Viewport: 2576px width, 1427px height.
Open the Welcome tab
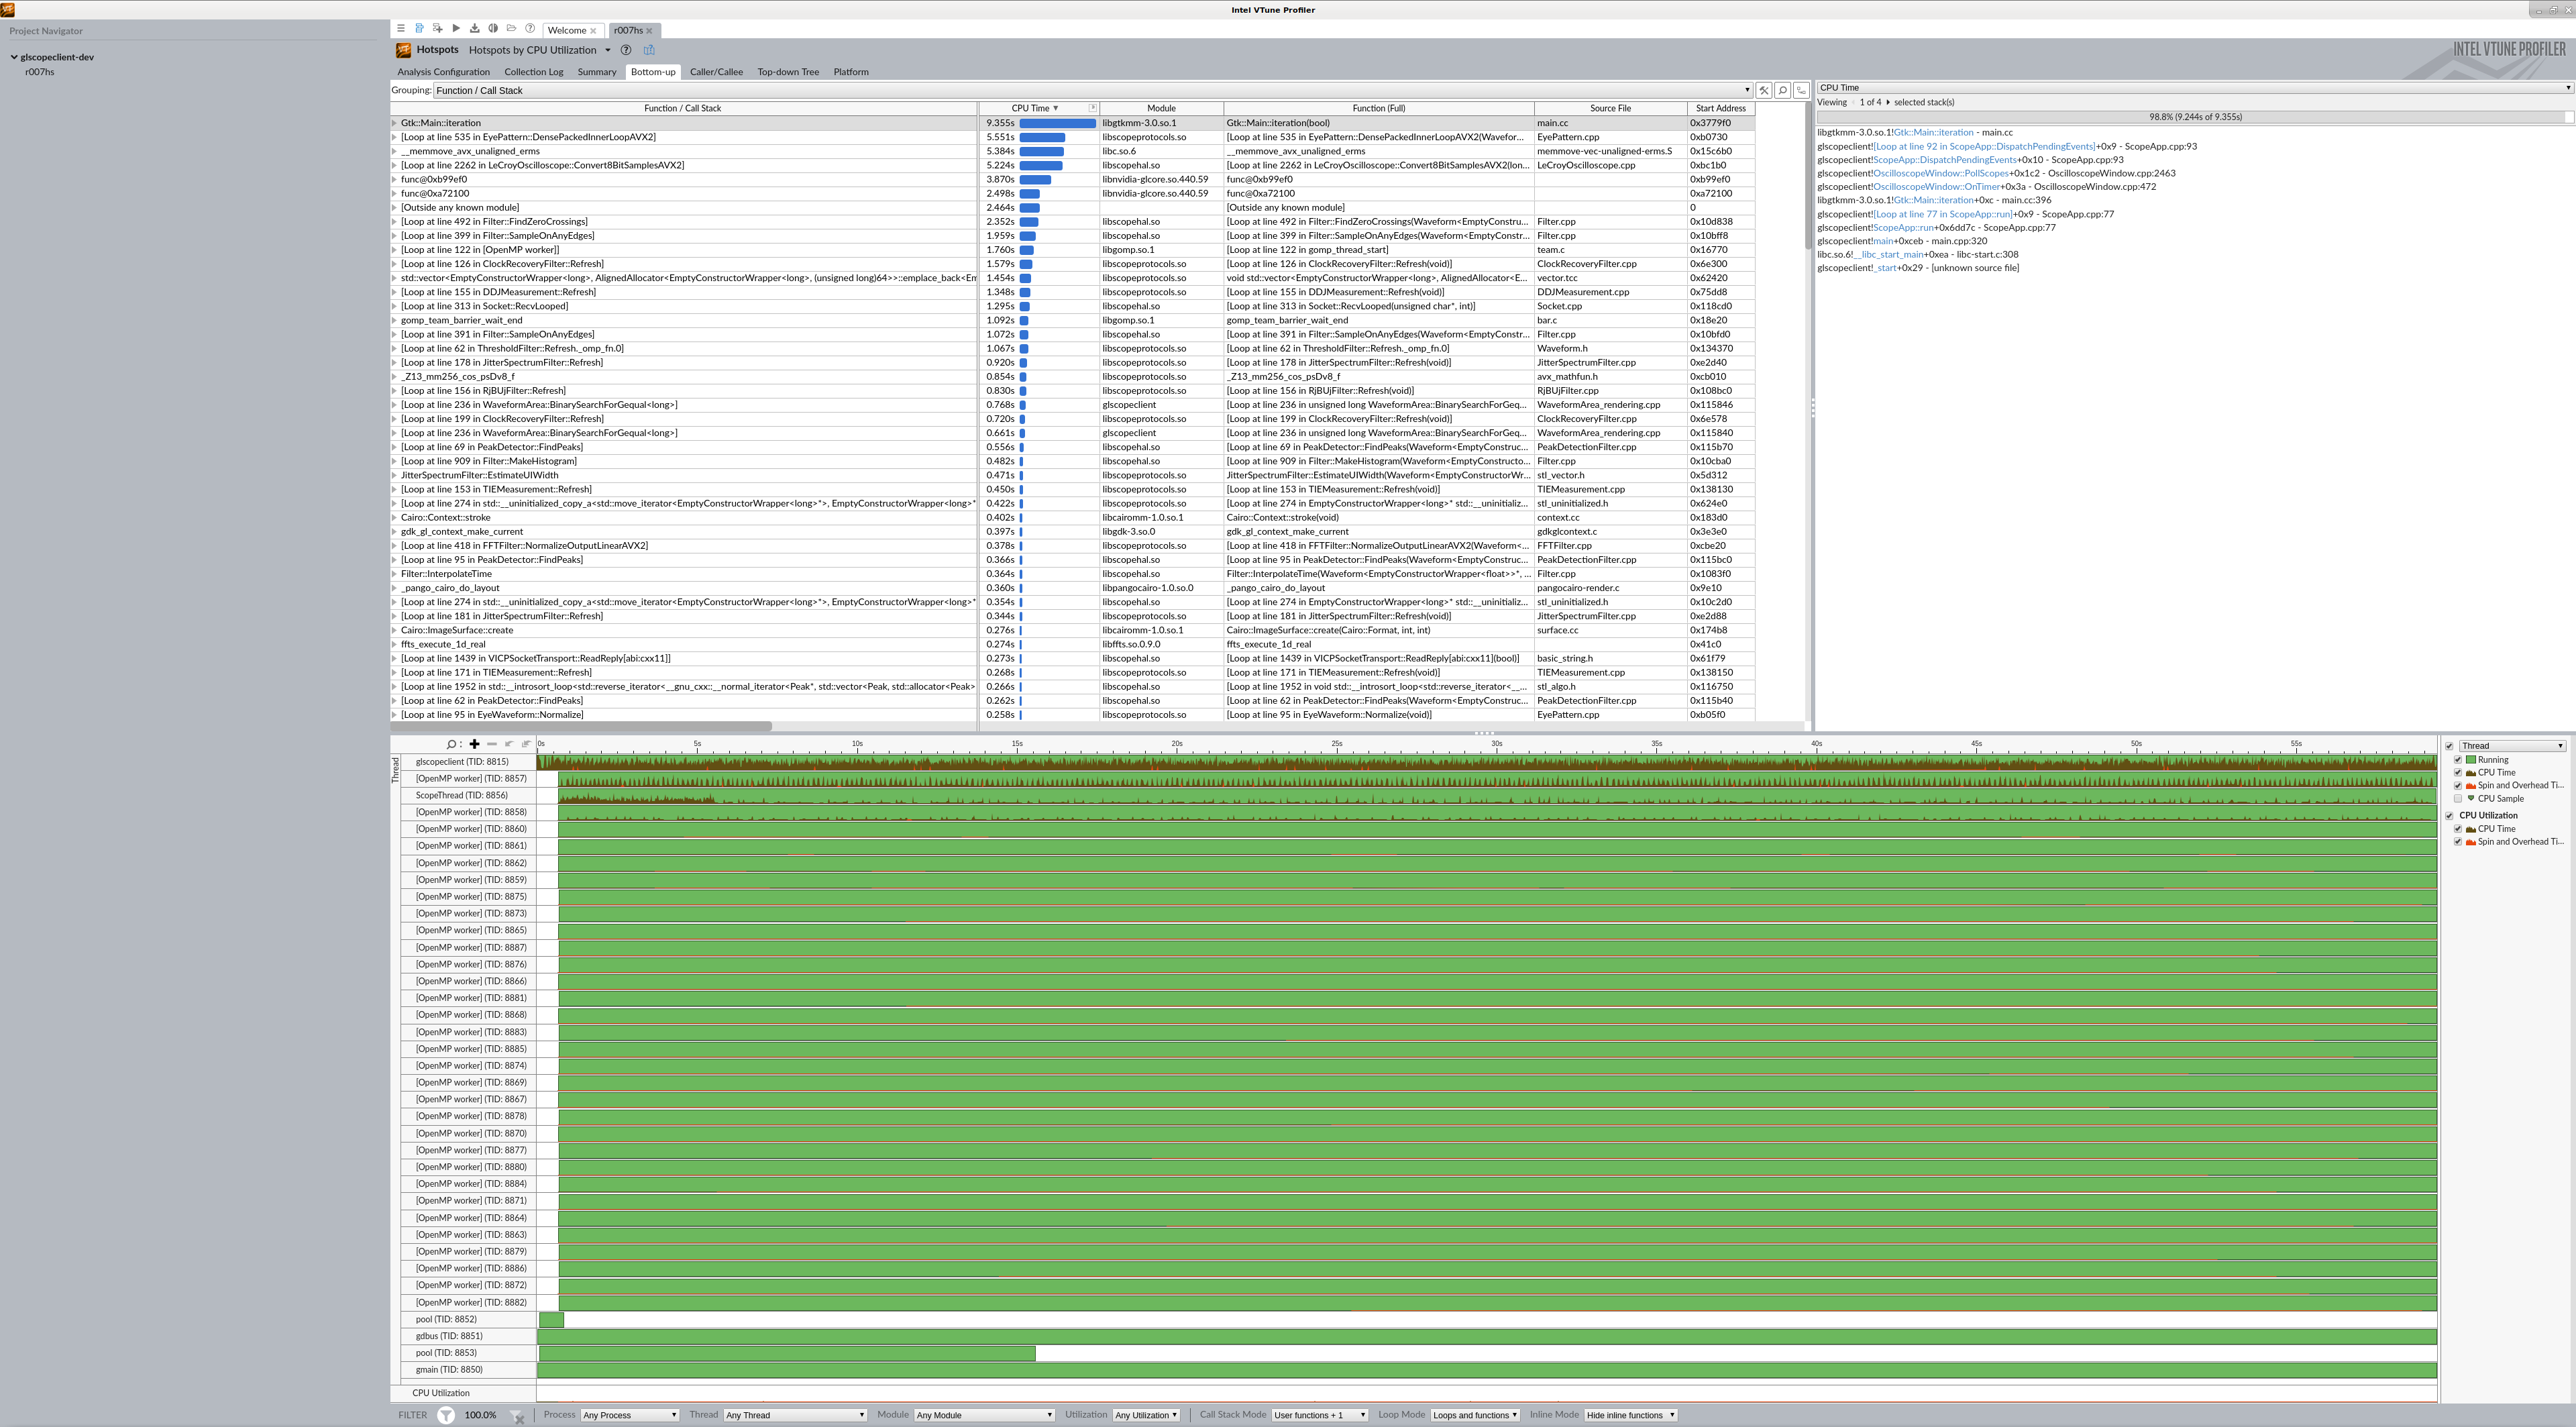tap(567, 31)
